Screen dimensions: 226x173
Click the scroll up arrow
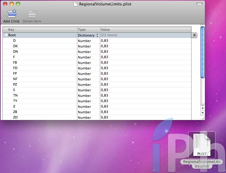tap(202, 108)
